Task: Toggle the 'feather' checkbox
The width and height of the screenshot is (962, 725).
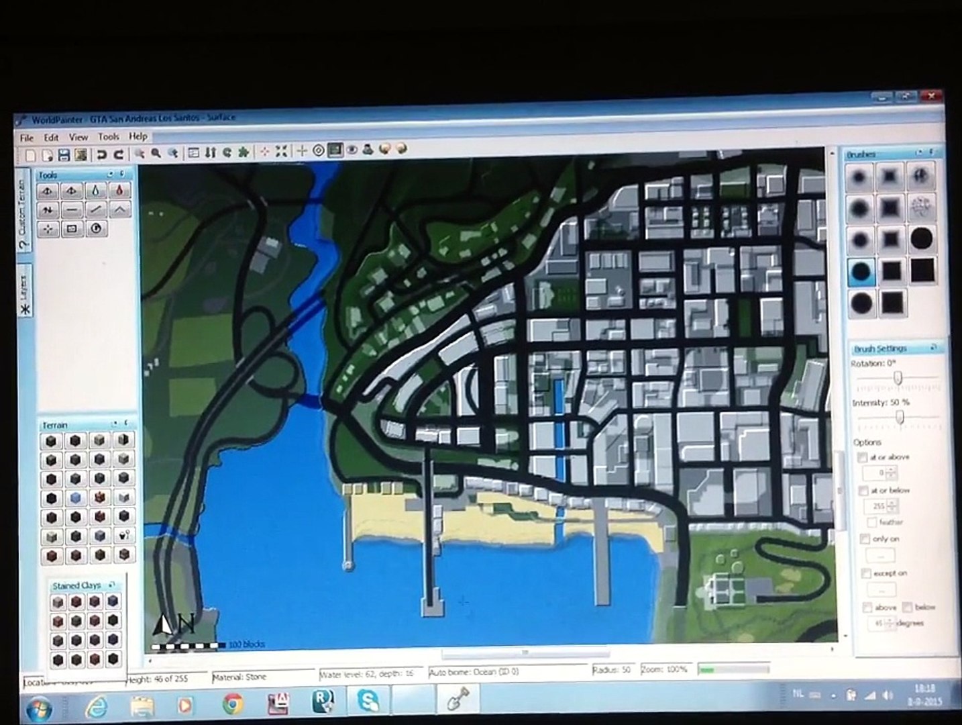Action: (871, 522)
